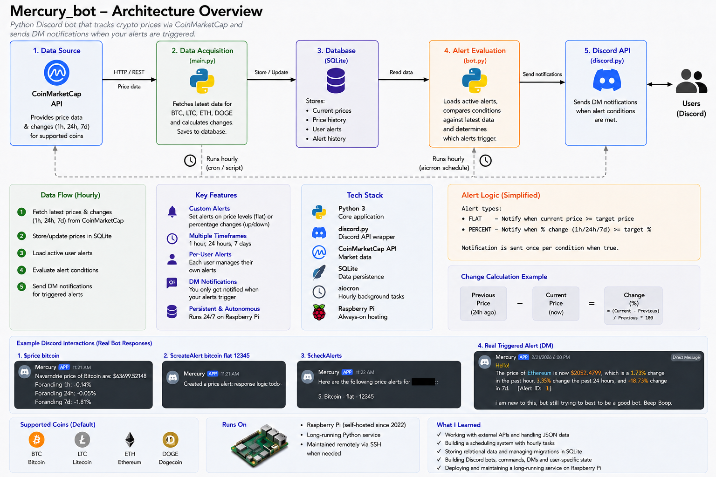The image size is (716, 477).
Task: Click the What I Learned heading
Action: coord(459,425)
